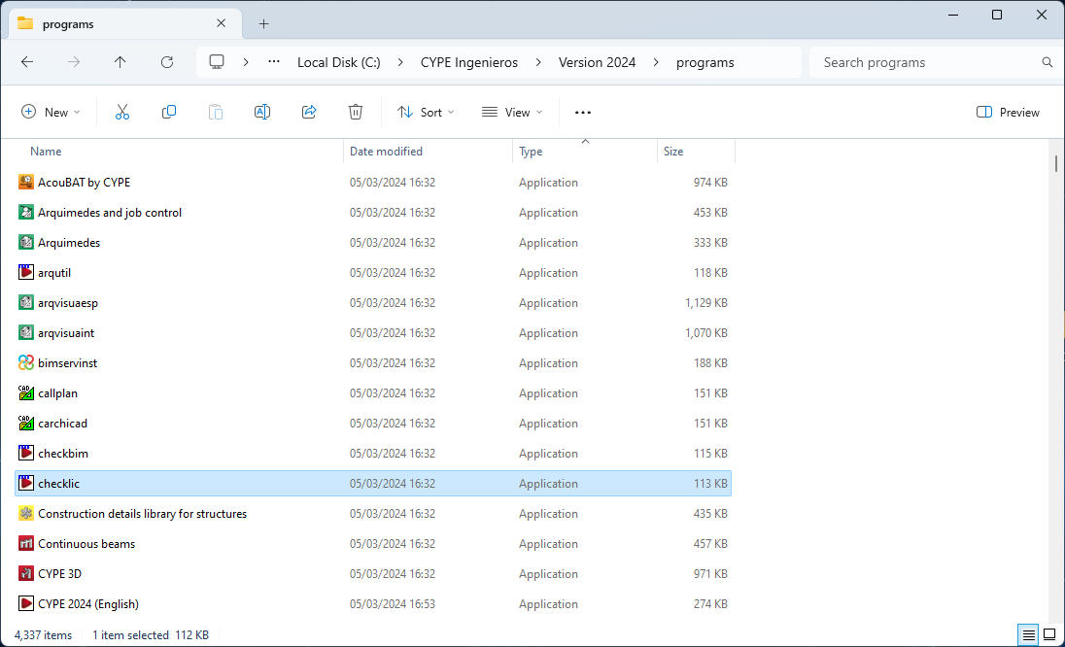Expand the chevron after Local Disk (C:)
Image resolution: width=1065 pixels, height=647 pixels.
400,62
